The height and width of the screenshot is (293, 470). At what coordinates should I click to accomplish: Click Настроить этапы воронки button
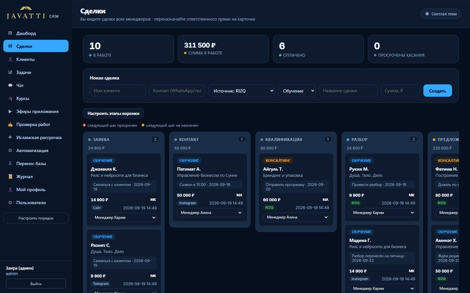114,113
